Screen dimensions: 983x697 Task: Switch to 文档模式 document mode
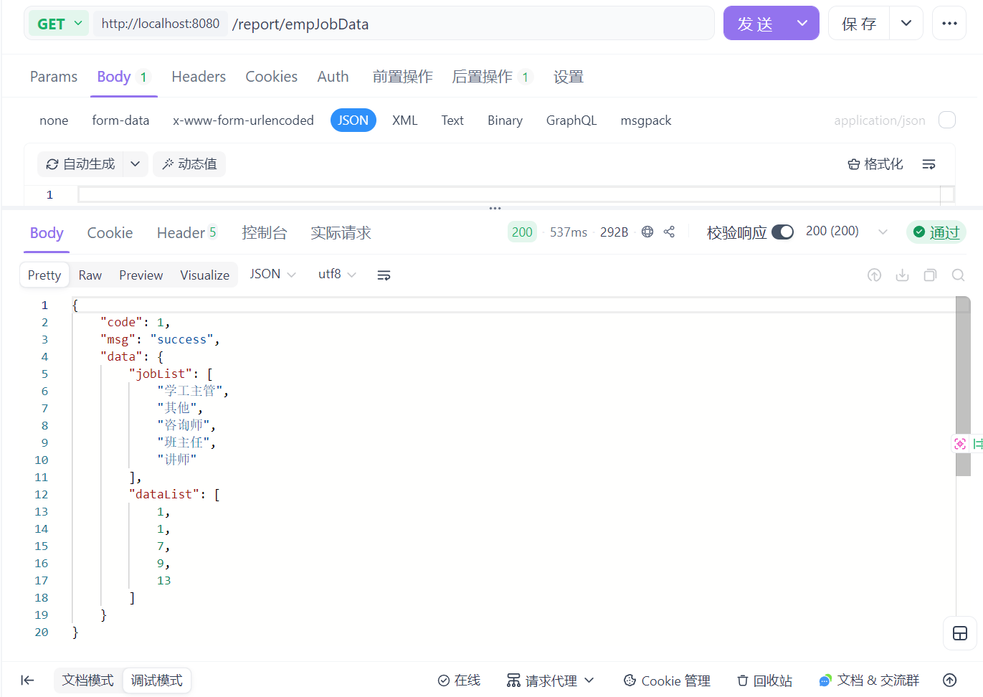87,681
